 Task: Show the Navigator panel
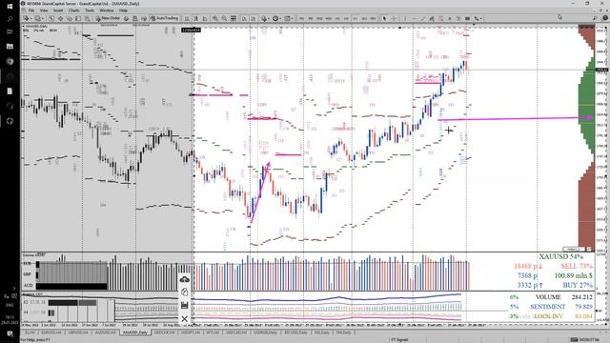[x=70, y=18]
